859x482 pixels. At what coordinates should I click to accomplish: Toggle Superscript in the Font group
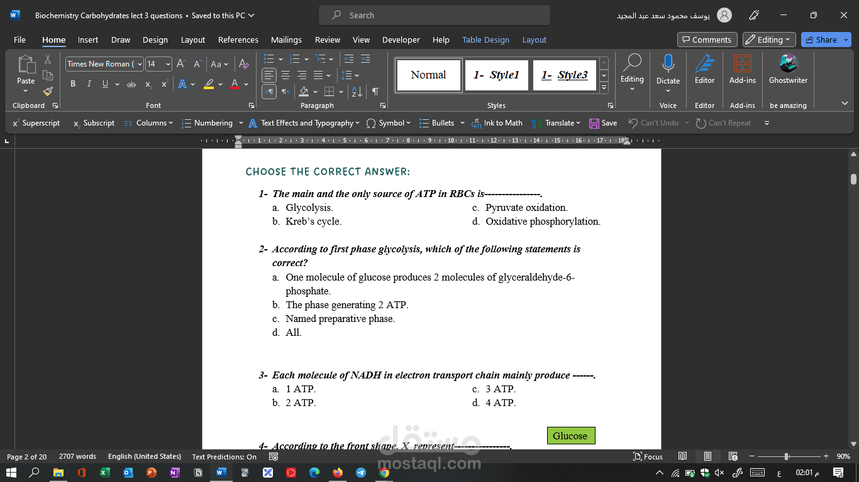165,84
